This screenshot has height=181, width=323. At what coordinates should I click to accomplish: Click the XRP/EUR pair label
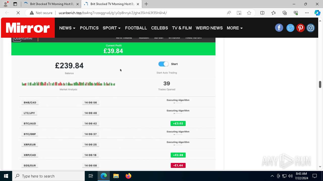click(x=30, y=145)
